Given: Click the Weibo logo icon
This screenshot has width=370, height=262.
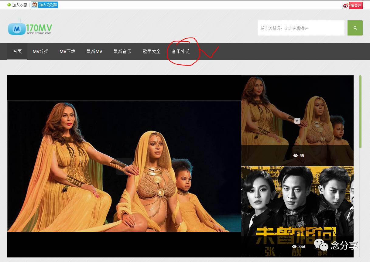Looking at the screenshot, I should (x=346, y=5).
